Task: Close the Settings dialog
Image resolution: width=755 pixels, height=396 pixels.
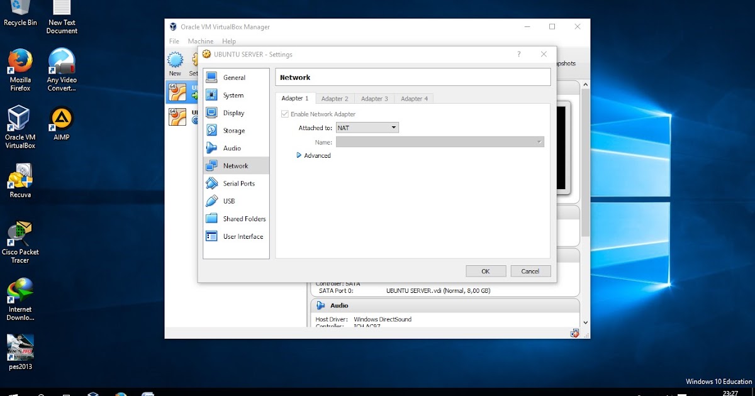Action: coord(544,54)
